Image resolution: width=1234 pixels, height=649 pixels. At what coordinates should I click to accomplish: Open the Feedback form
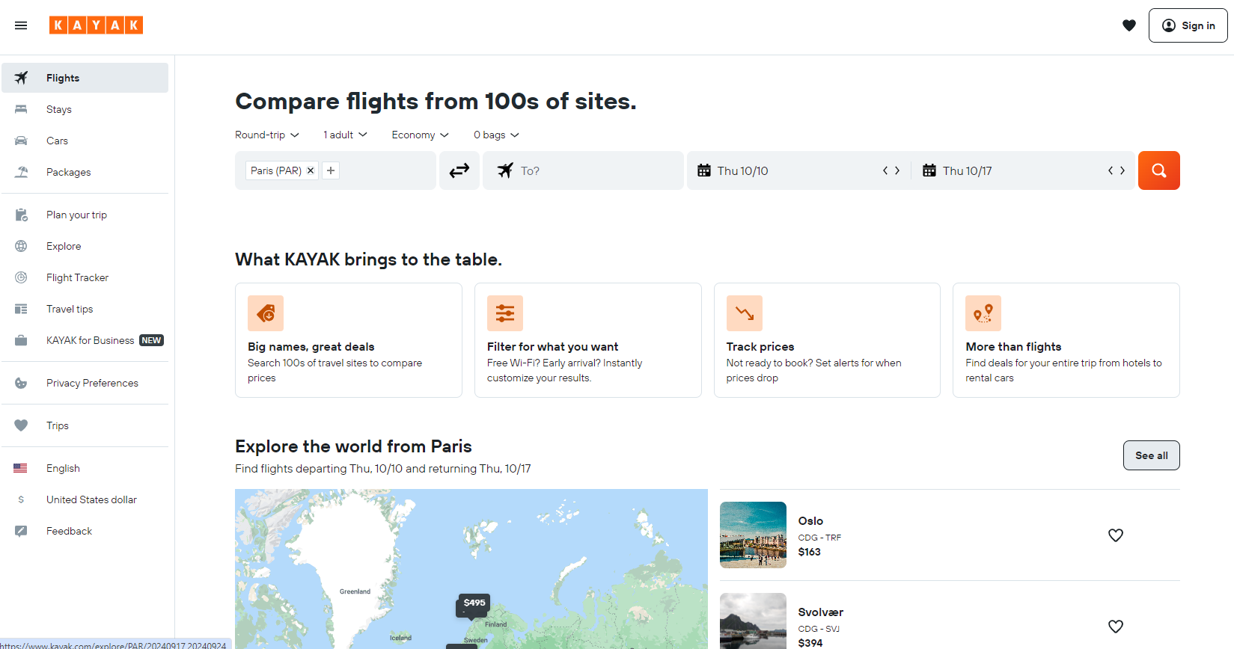(85, 531)
